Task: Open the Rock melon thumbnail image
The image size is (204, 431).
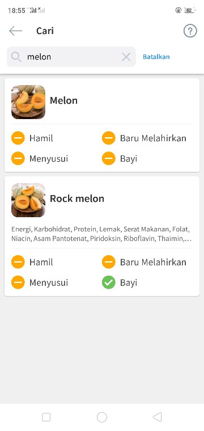Action: pos(28,200)
